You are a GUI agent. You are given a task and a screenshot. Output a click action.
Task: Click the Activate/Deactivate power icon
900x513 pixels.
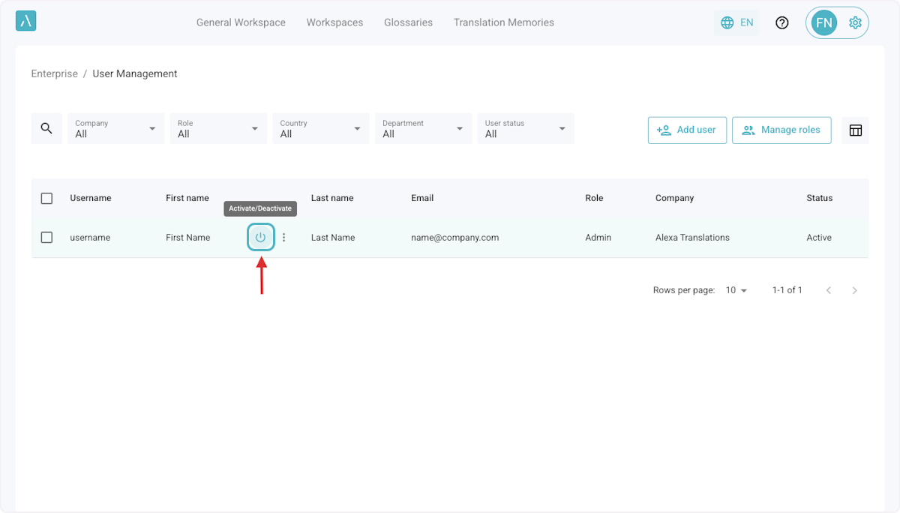[x=260, y=238]
